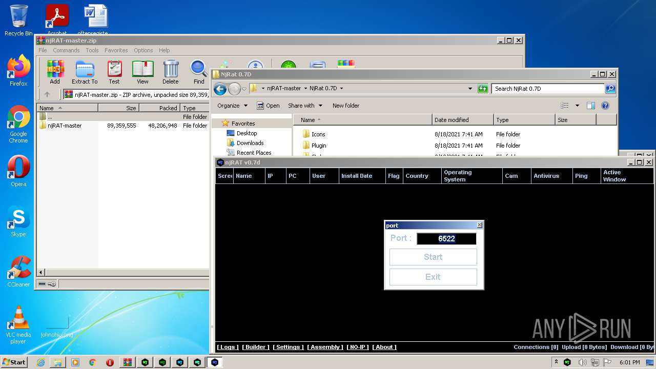Click WinRAR horizontal scrollbar left arrow
The width and height of the screenshot is (656, 369).
tap(42, 272)
